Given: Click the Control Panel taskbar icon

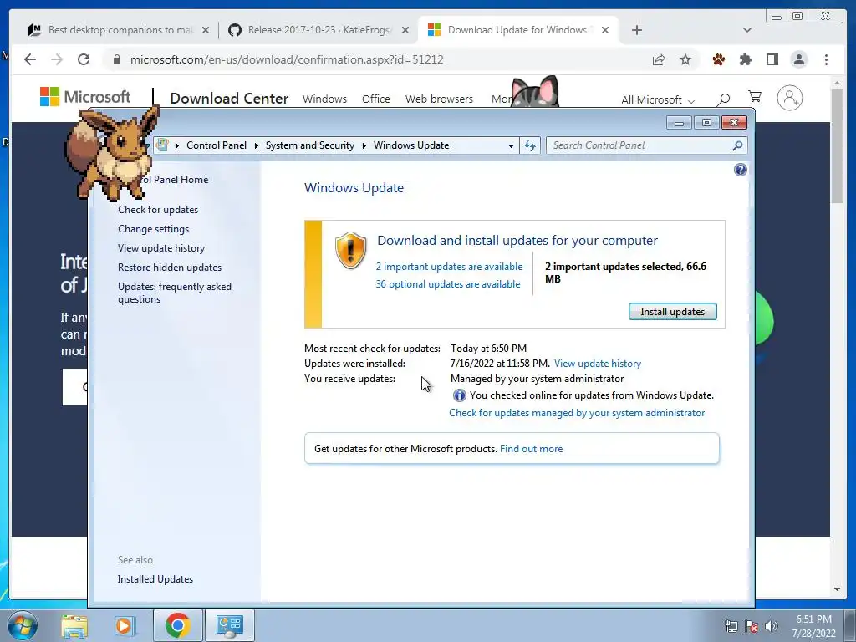Looking at the screenshot, I should (x=229, y=625).
